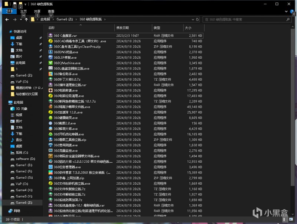Open the blue Help question-mark icon
The width and height of the screenshot is (297, 224).
[292, 12]
